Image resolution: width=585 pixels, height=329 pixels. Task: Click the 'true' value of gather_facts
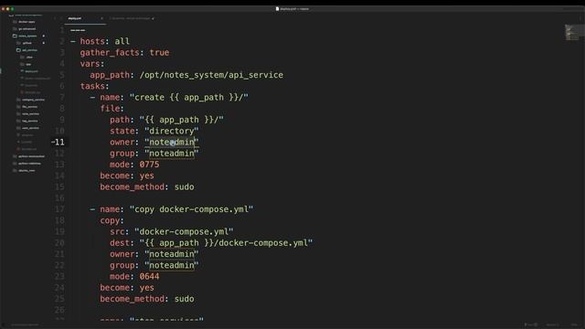(159, 53)
